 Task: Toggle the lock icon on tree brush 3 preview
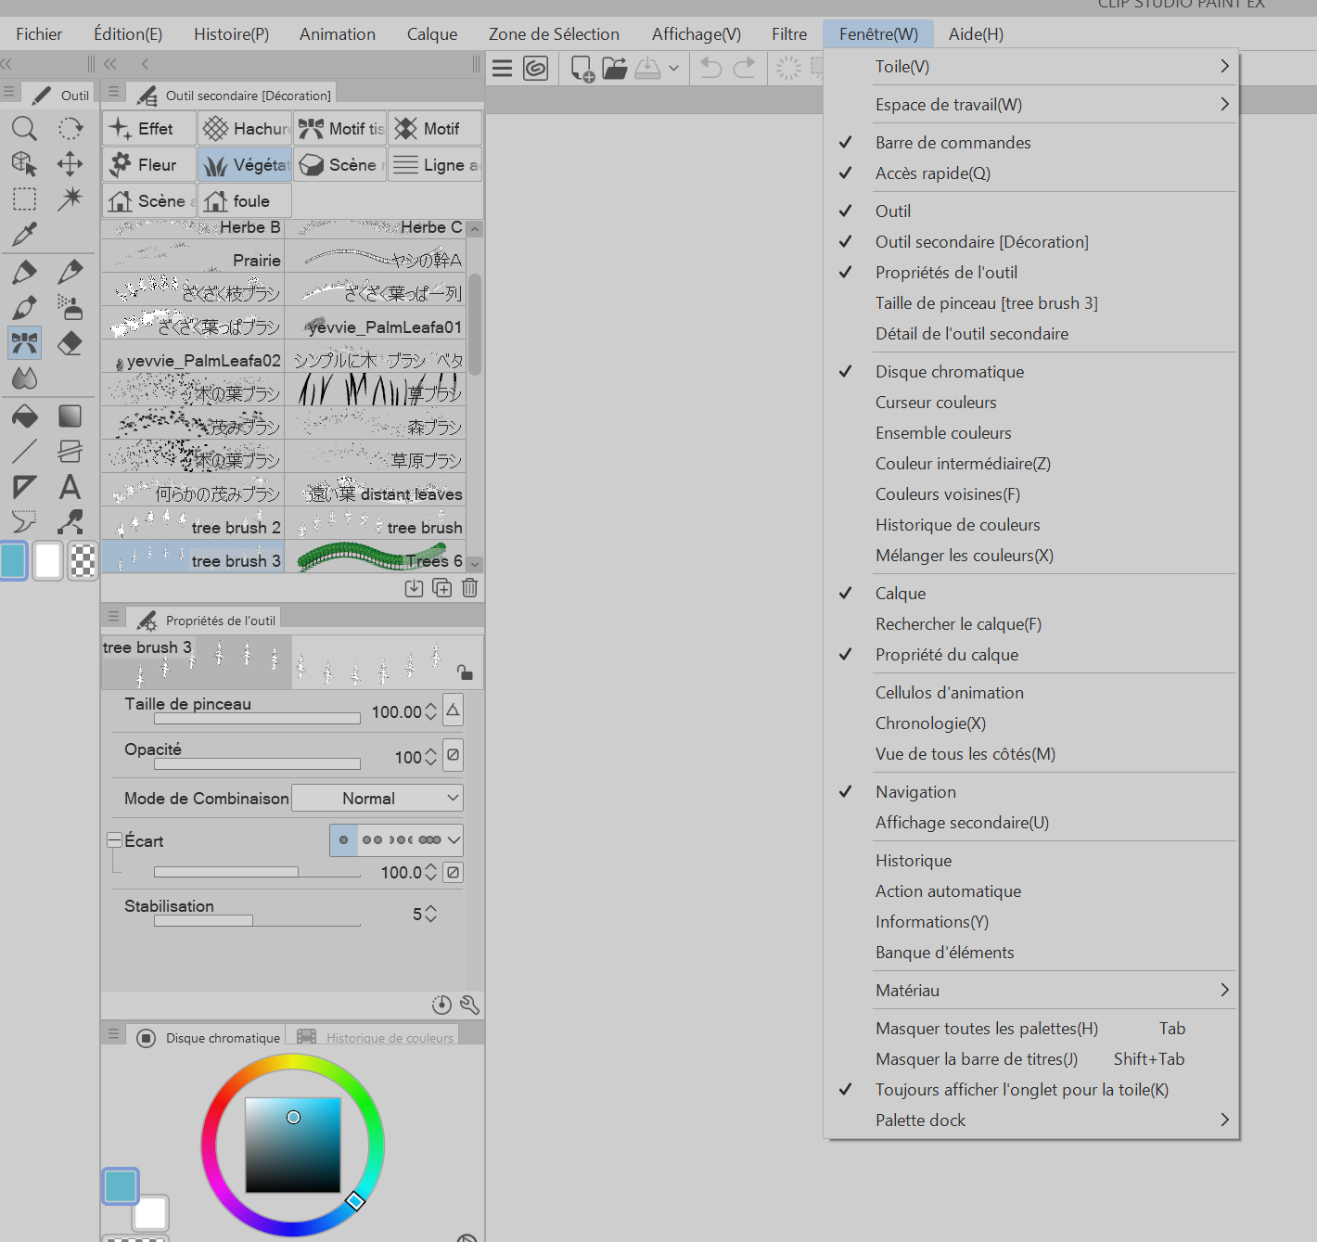465,672
